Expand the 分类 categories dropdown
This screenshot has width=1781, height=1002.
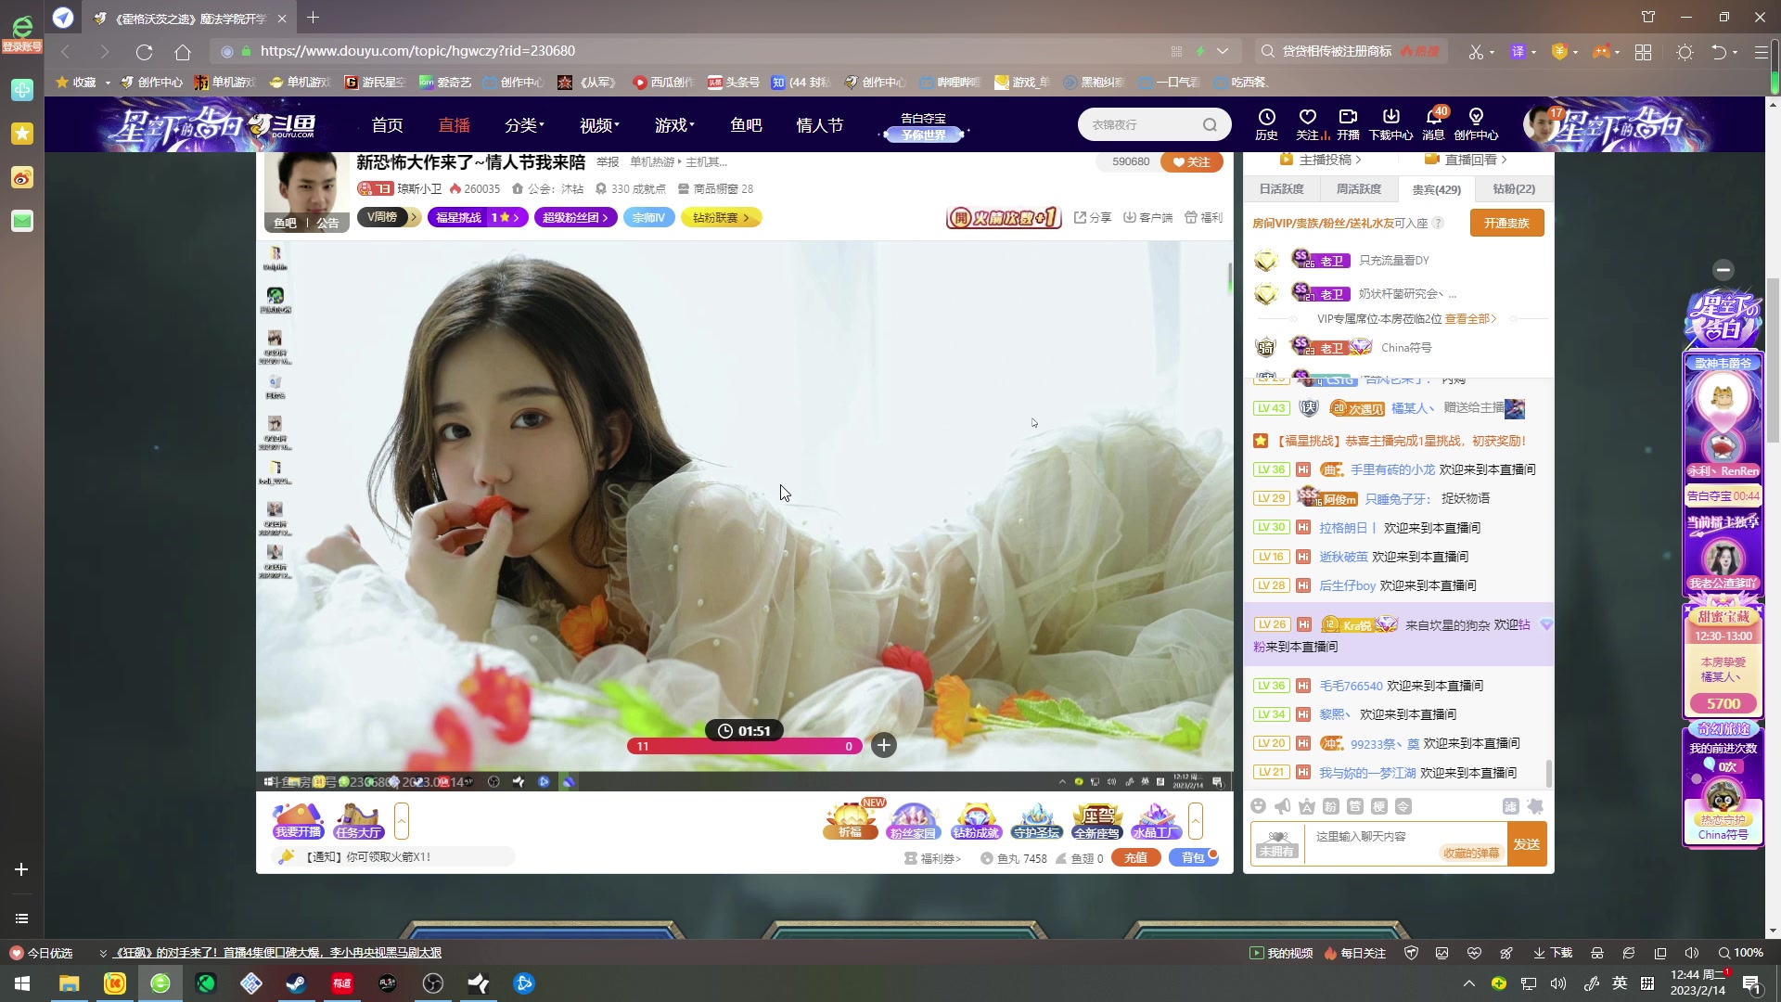tap(524, 124)
